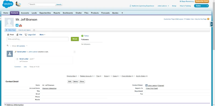Open Jeff Branson's YouTube icon

[20, 25]
